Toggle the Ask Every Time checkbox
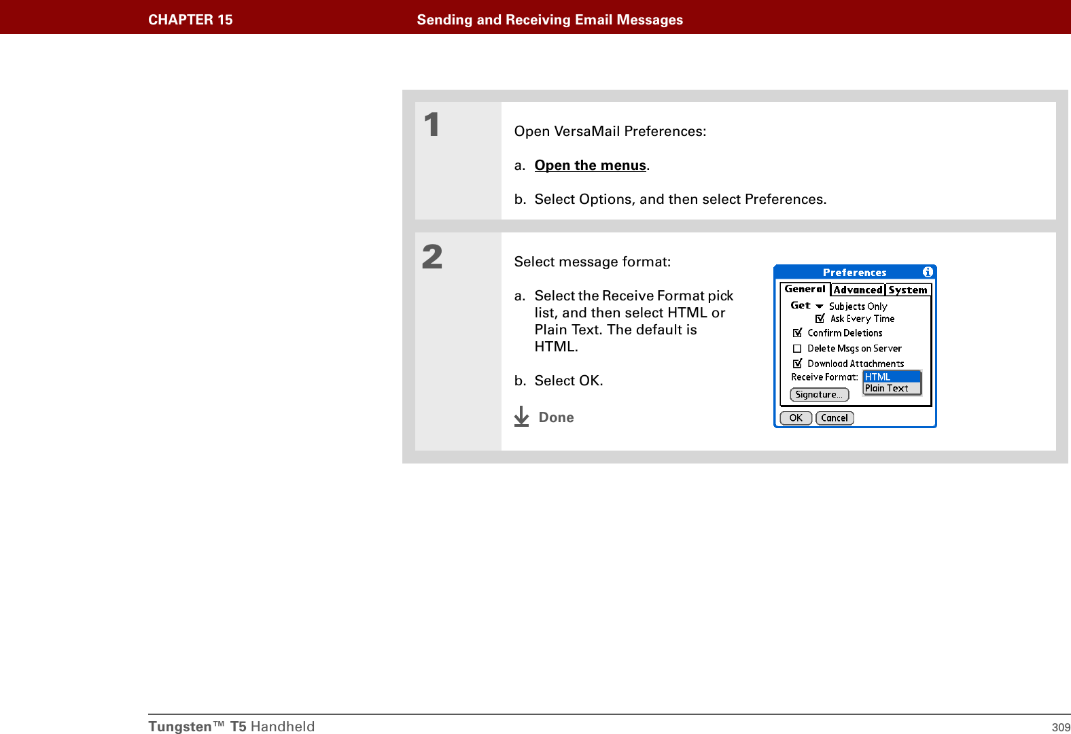 tap(820, 318)
